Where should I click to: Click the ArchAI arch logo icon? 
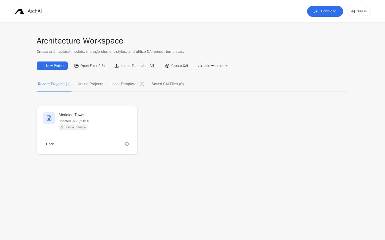[x=19, y=11]
